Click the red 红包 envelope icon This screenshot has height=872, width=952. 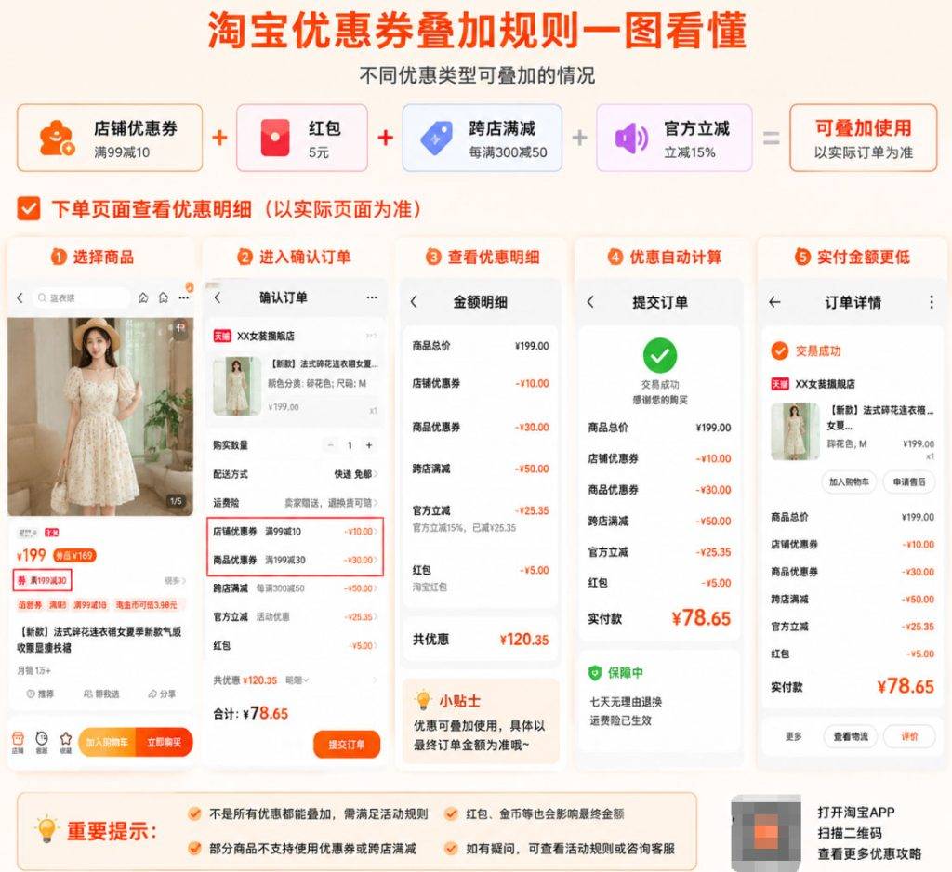[275, 138]
